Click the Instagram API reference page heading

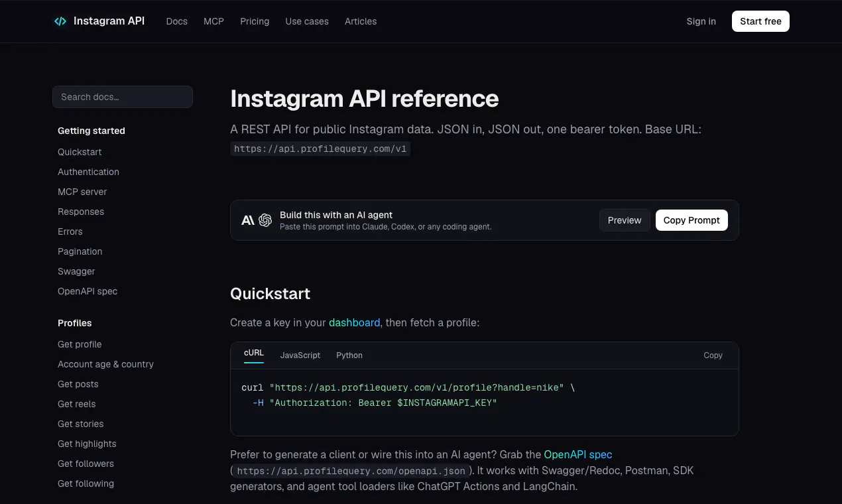click(x=365, y=98)
